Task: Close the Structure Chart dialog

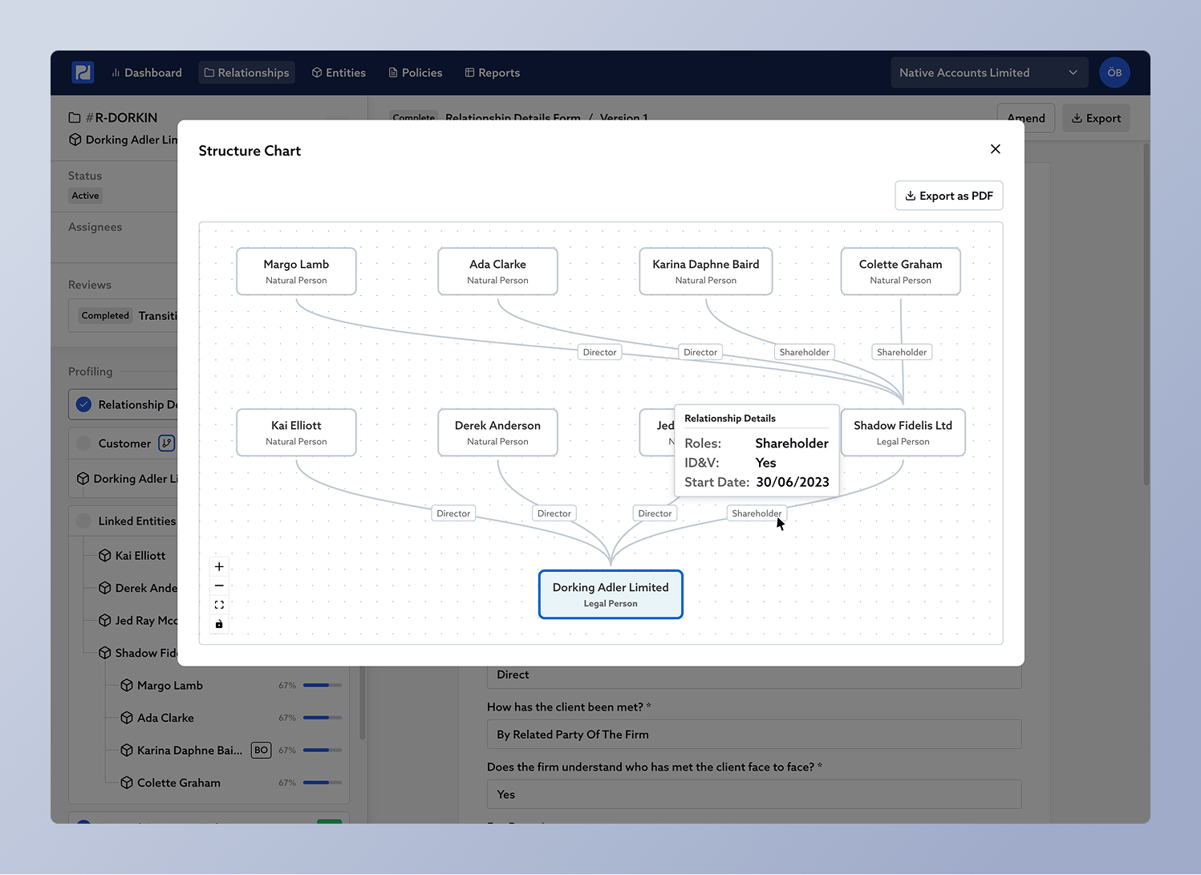Action: click(x=995, y=149)
